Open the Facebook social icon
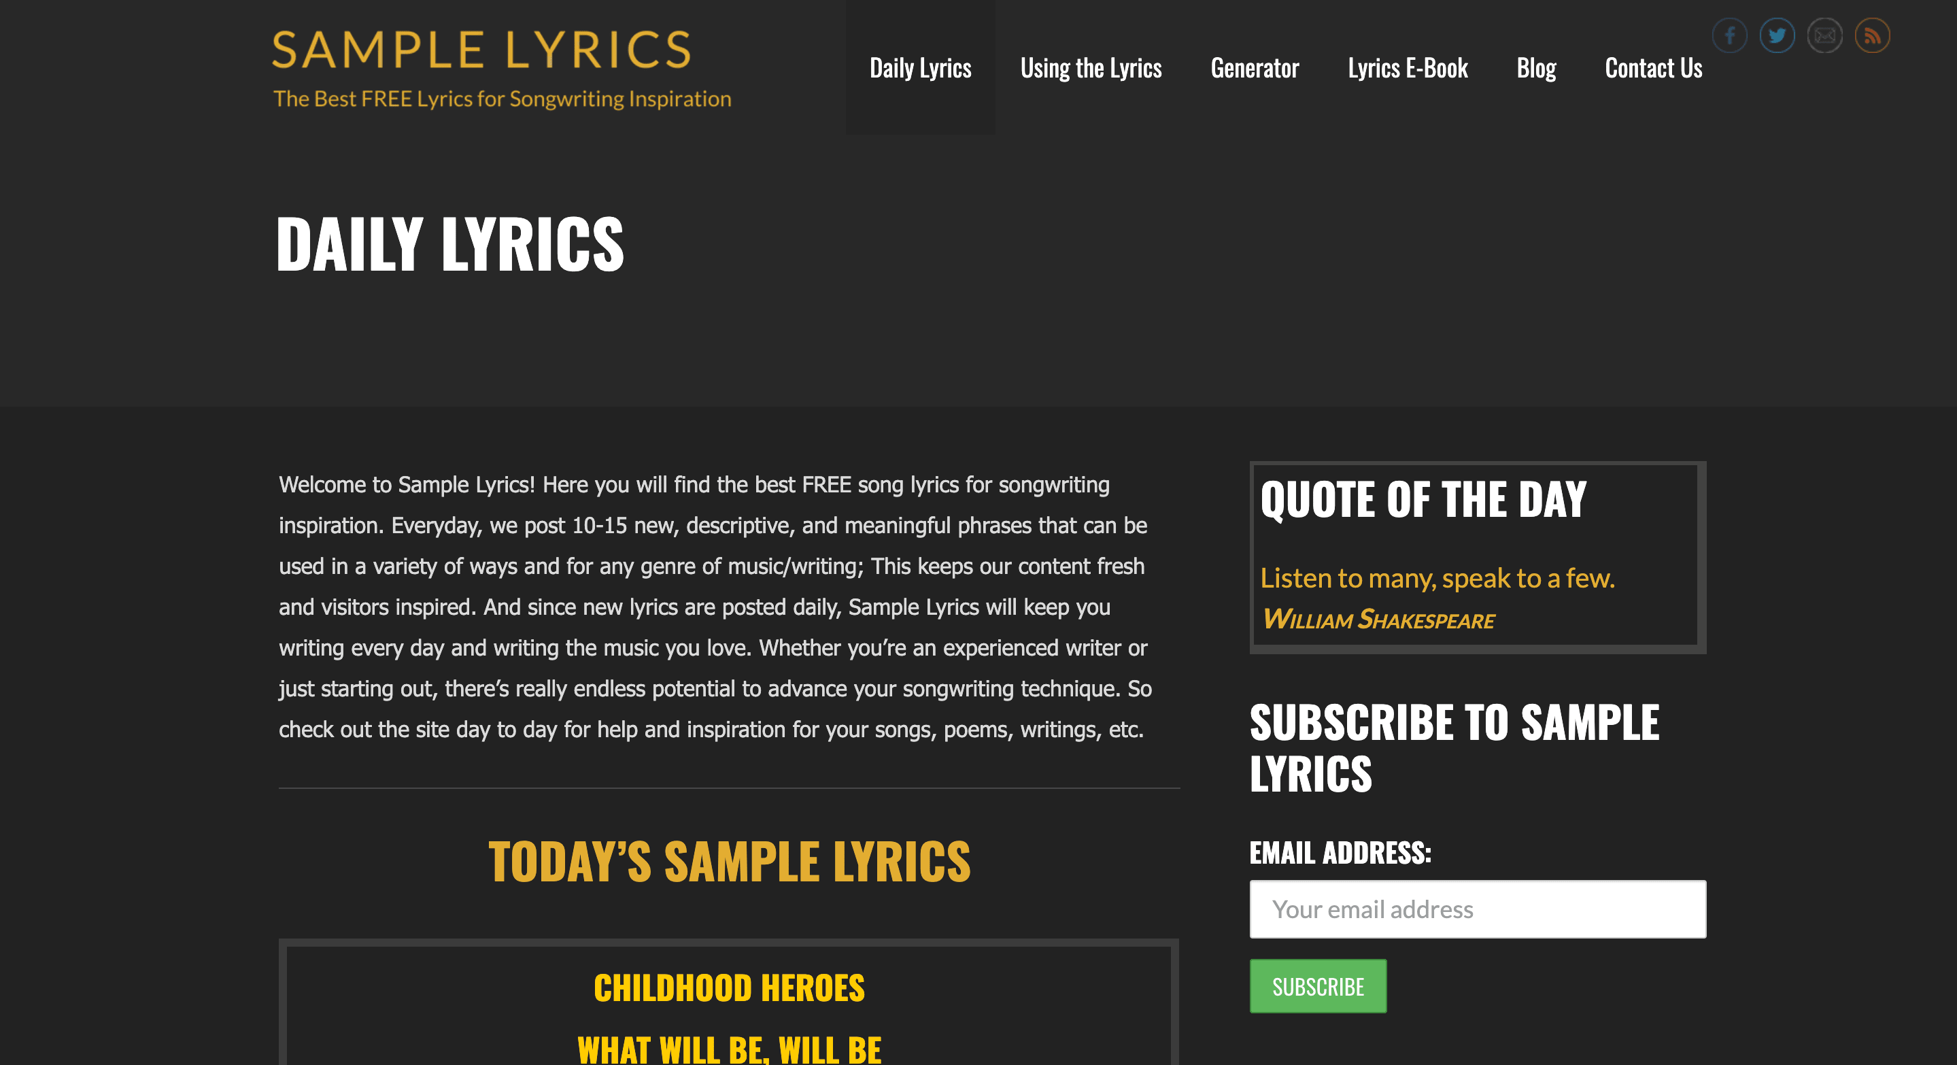The width and height of the screenshot is (1957, 1065). click(x=1729, y=35)
